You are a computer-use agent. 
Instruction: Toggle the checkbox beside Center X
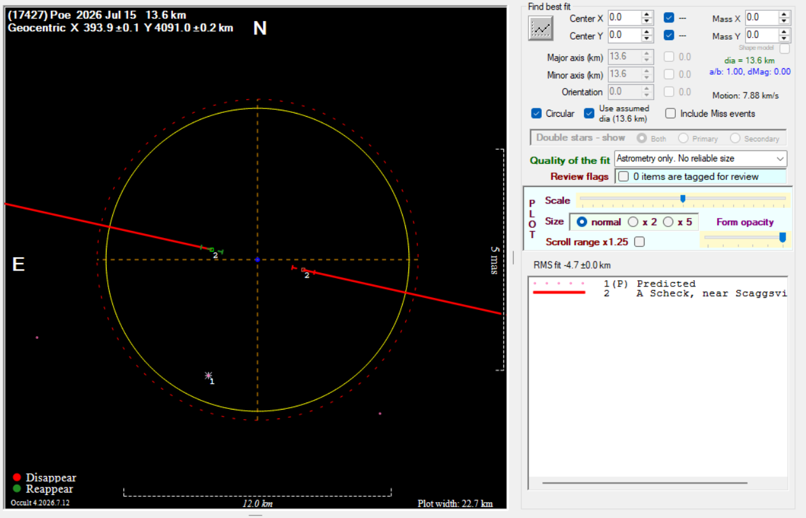click(668, 18)
